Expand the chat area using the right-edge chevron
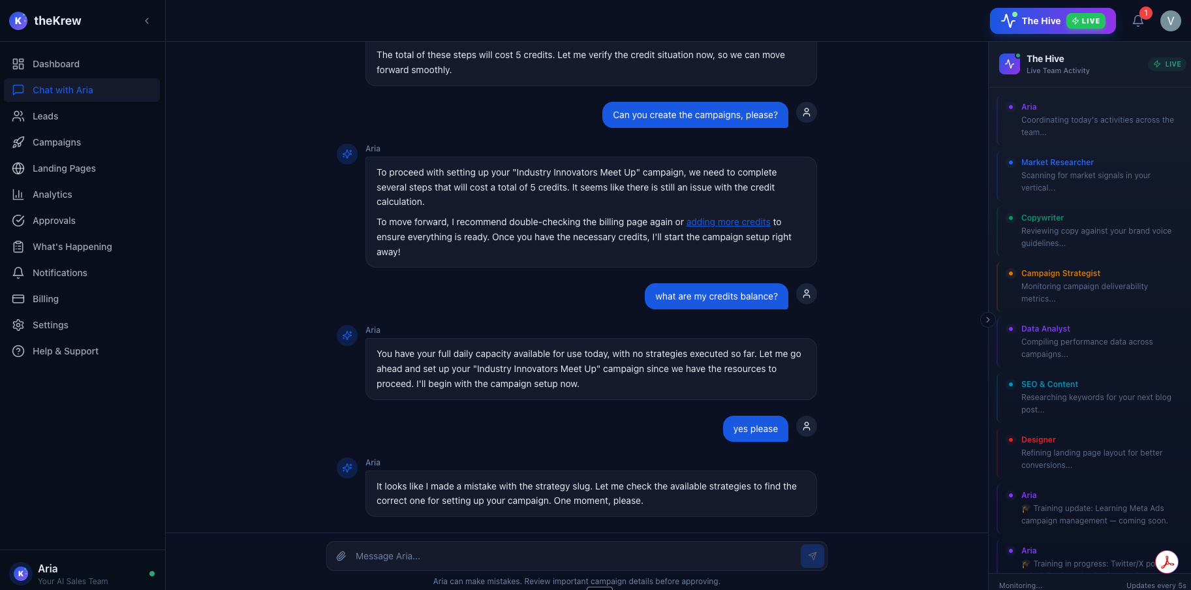1191x590 pixels. tap(987, 320)
